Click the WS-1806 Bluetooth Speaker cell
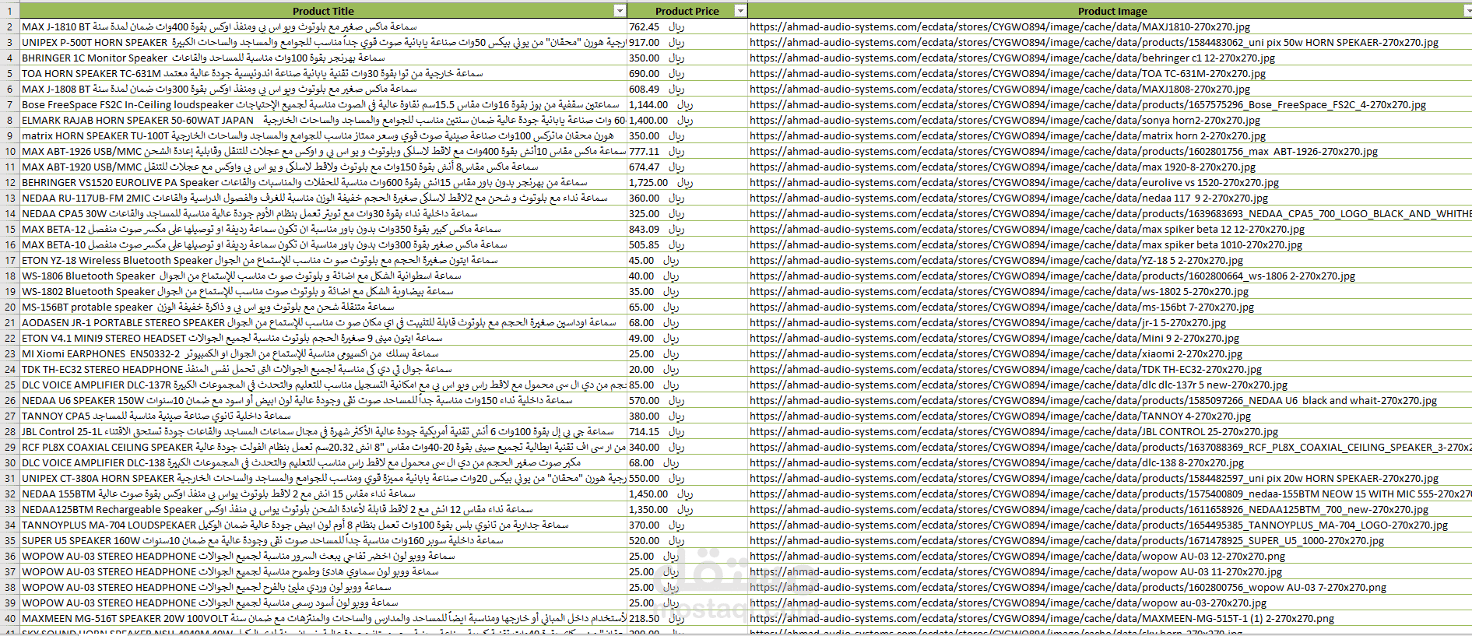 [x=323, y=276]
